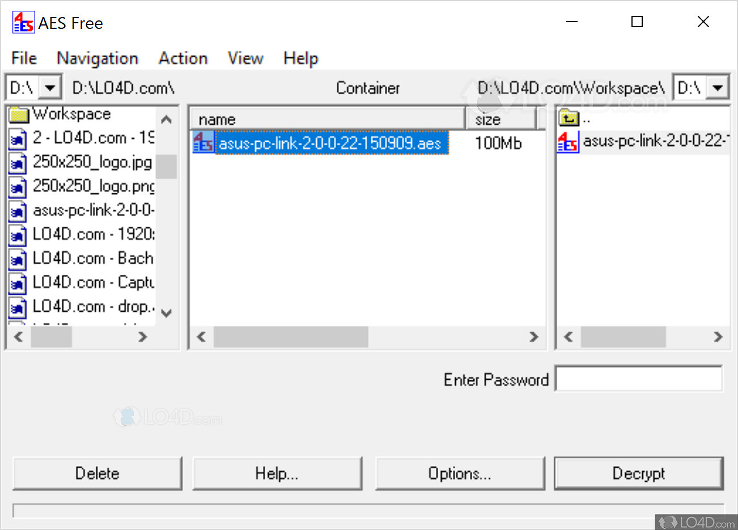Select file name asus-pc-link-2-0-0-22-150909.aes in container
This screenshot has height=530, width=738.
[x=330, y=143]
